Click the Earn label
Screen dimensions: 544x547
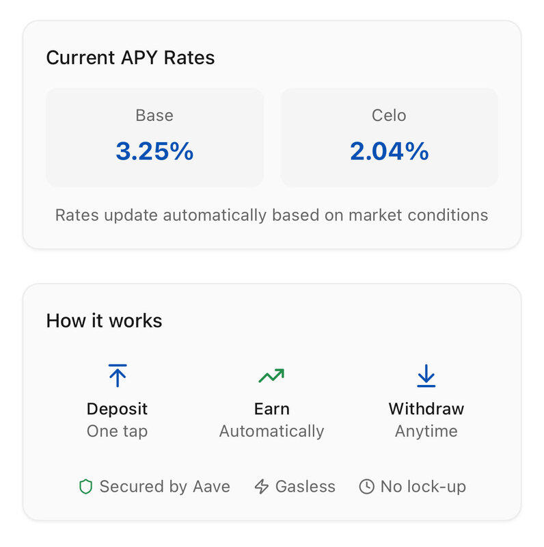[x=271, y=409]
